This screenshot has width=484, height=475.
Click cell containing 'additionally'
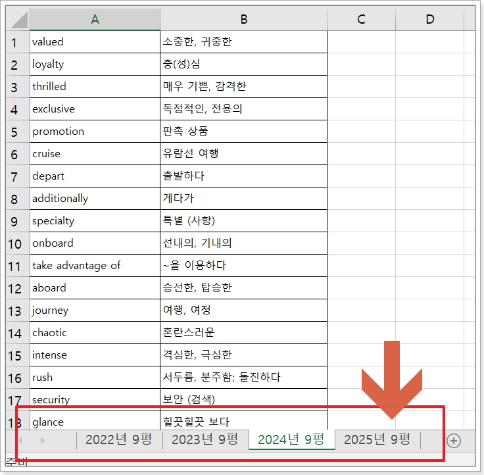[95, 199]
